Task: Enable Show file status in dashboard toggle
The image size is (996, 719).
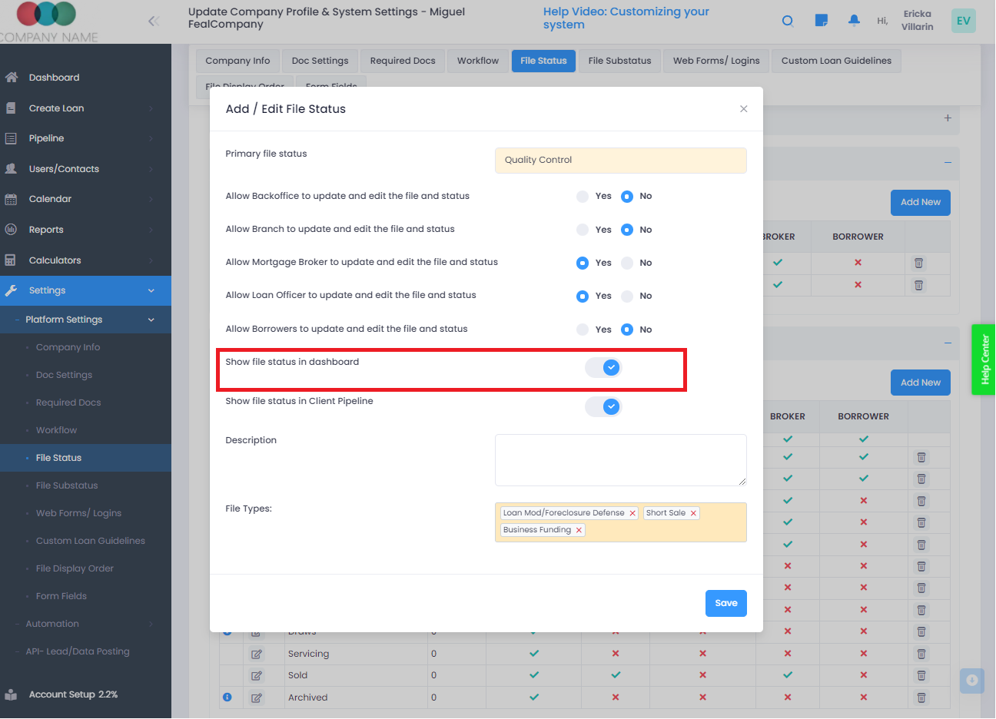Action: pos(603,367)
